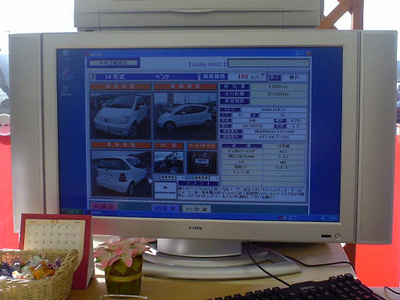Image resolution: width=400 pixels, height=300 pixels.
Task: Open the front-view white car photo
Action: (x=120, y=115)
